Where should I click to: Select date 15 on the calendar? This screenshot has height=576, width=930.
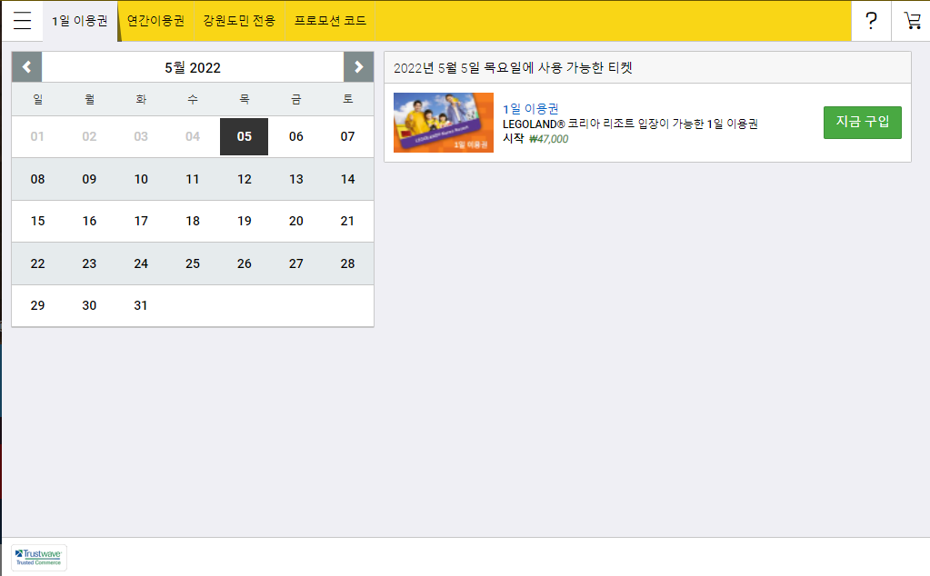tap(37, 221)
